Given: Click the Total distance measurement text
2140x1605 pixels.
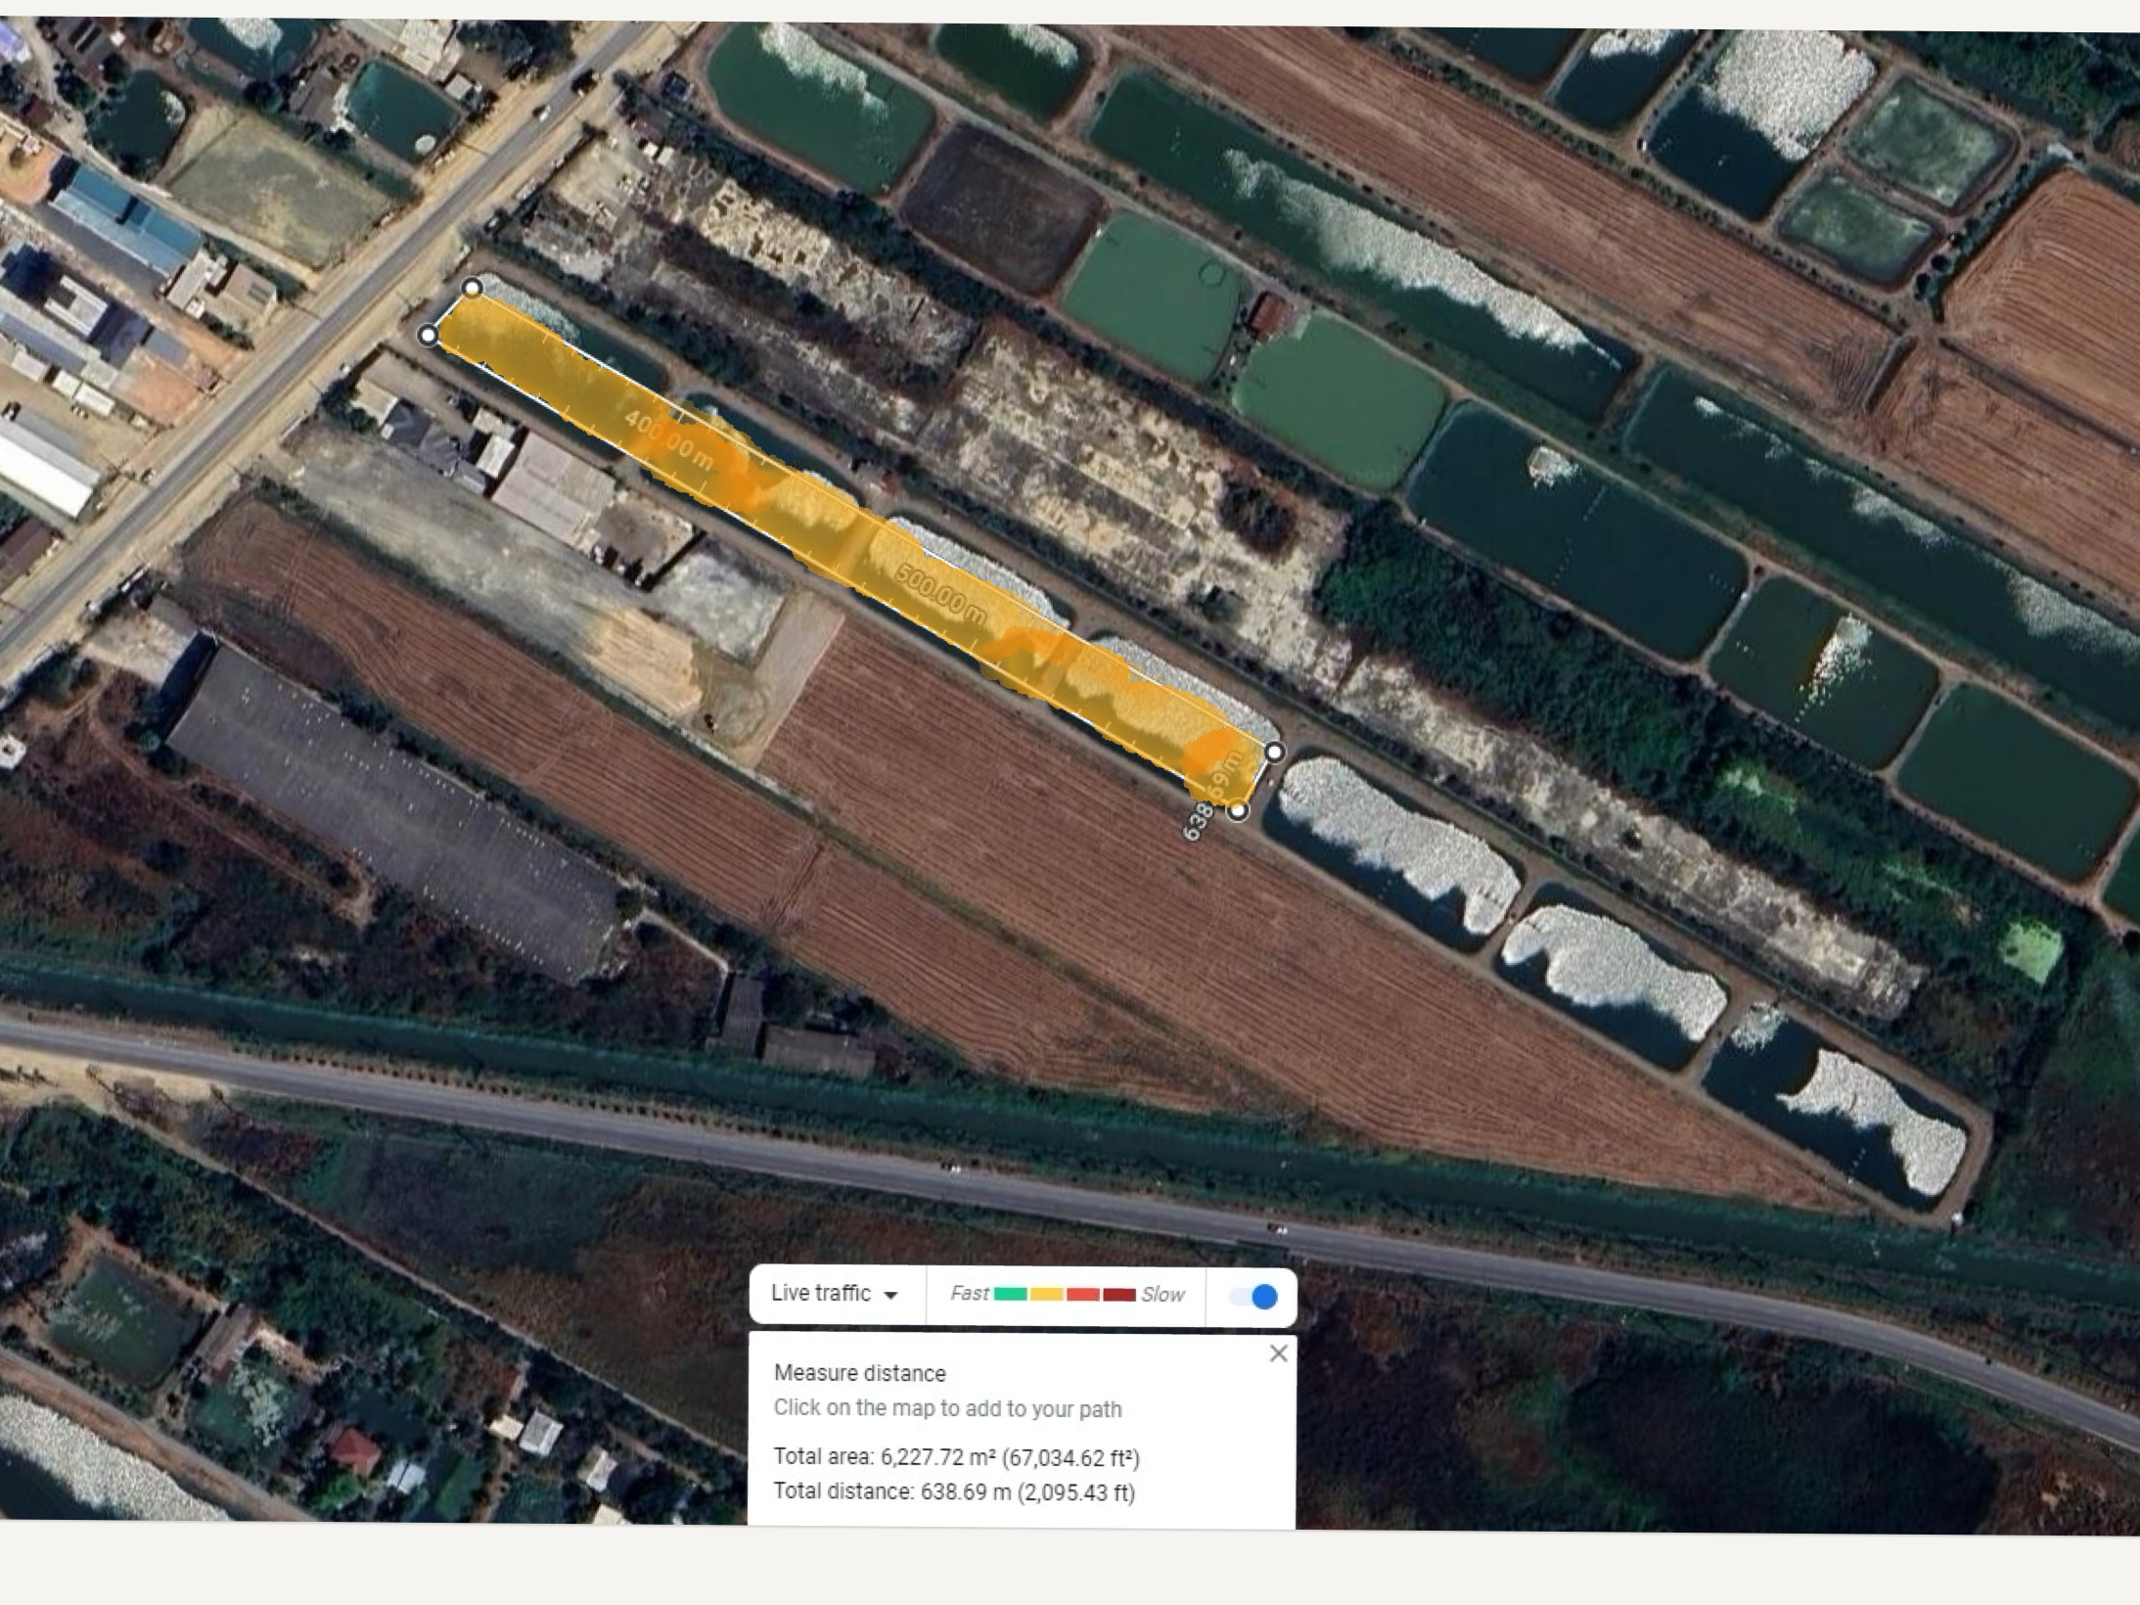Looking at the screenshot, I should 954,1492.
